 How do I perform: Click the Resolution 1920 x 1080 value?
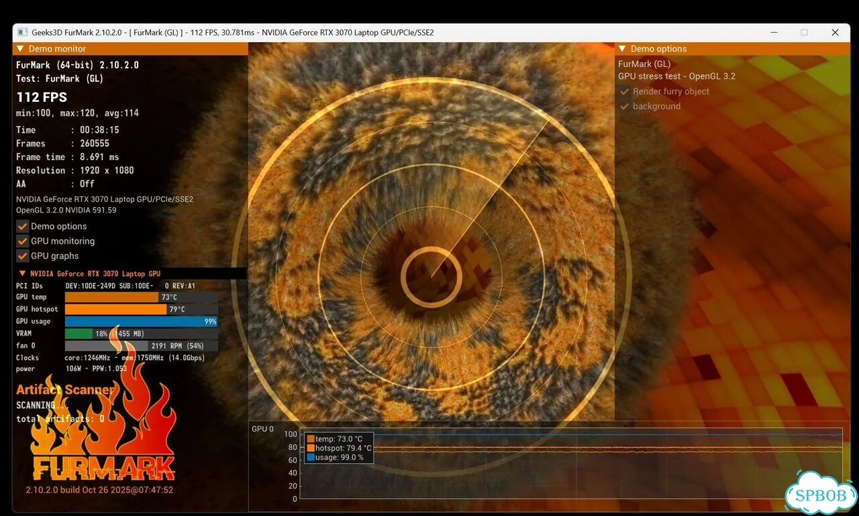tap(107, 170)
